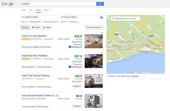
Task: Click the venerdì 23 ottobre check-in field
Action: [39, 17]
